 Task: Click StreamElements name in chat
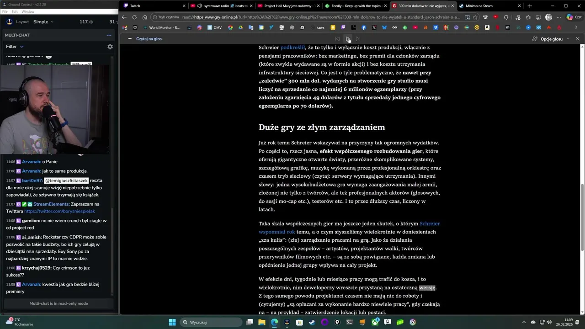coord(51,204)
